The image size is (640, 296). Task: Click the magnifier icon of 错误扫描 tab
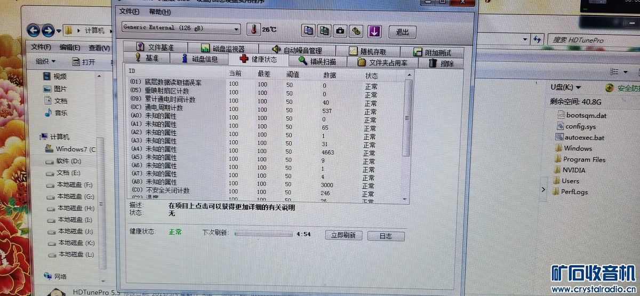click(302, 61)
